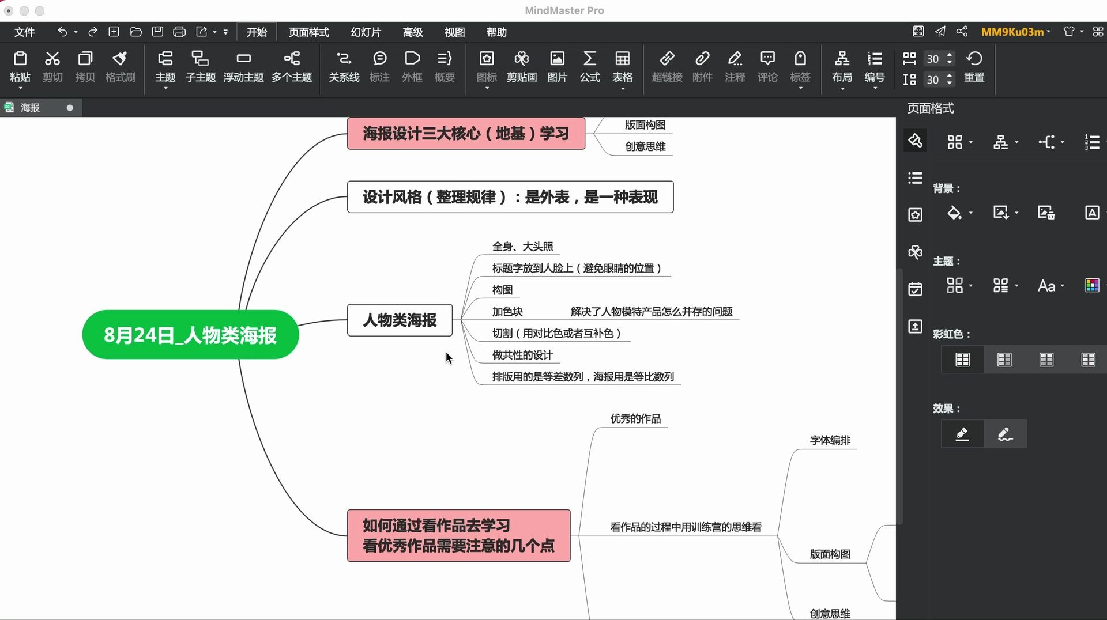1107x620 pixels.
Task: Open the Advanced (高级) tab
Action: (413, 32)
